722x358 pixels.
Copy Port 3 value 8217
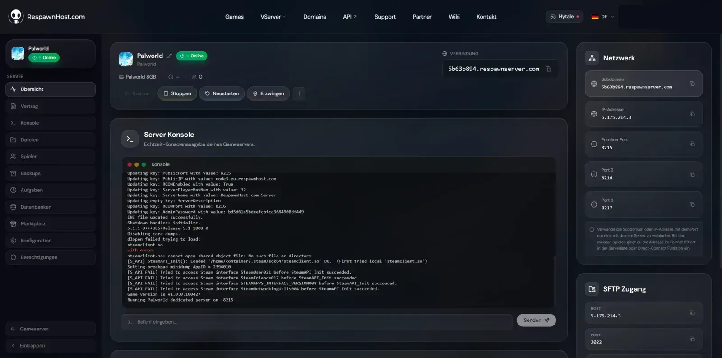(692, 205)
